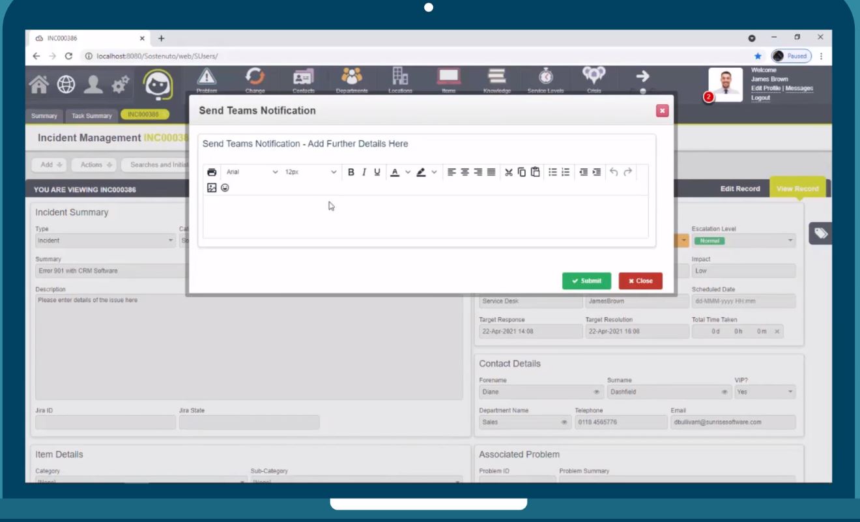Increase indent in the editor
This screenshot has height=522, width=860.
click(596, 172)
